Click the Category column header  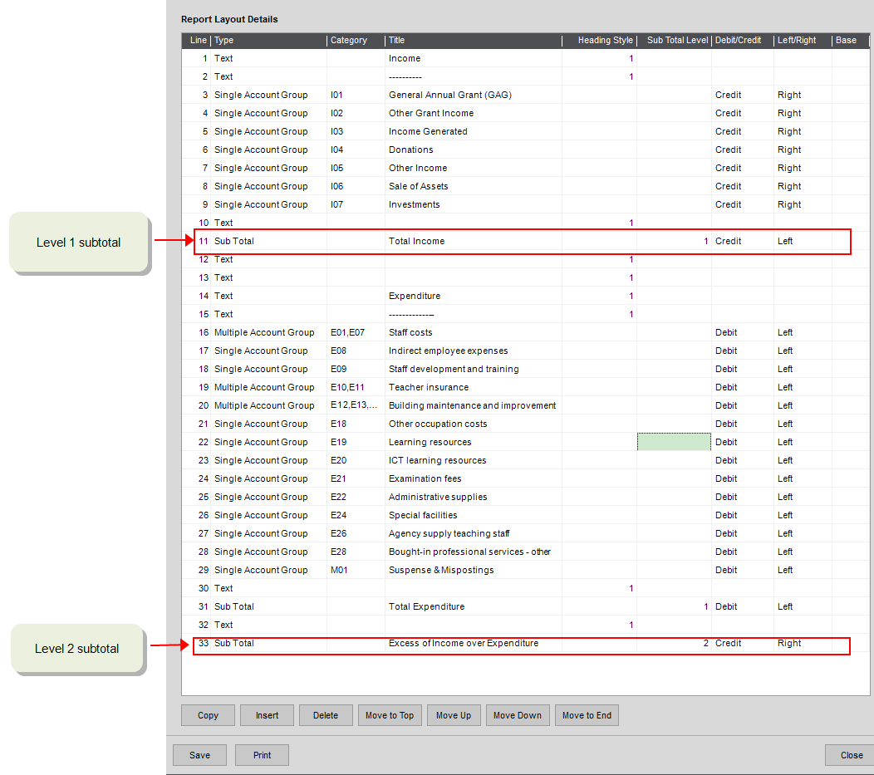click(x=349, y=40)
